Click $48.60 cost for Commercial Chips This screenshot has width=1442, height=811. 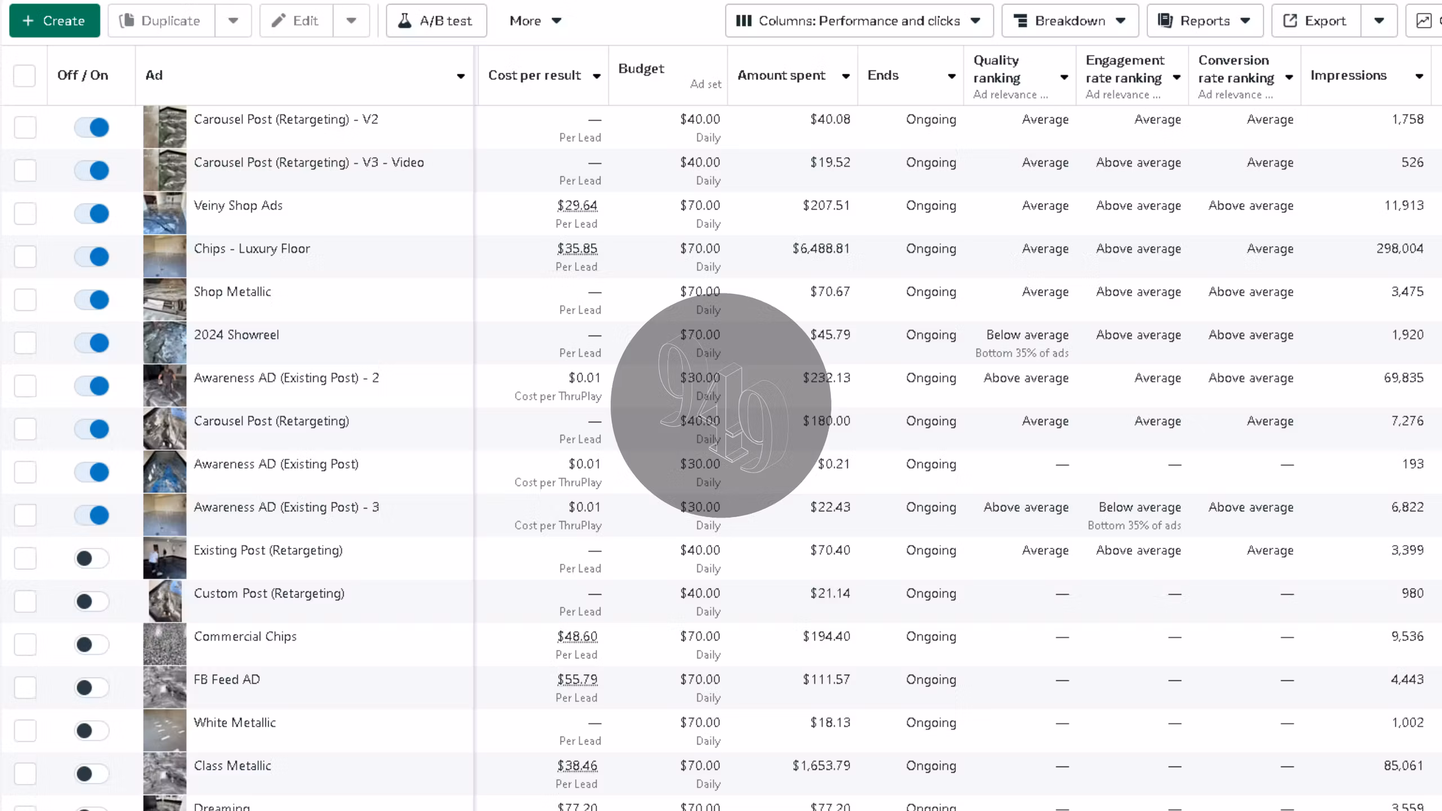pos(577,636)
